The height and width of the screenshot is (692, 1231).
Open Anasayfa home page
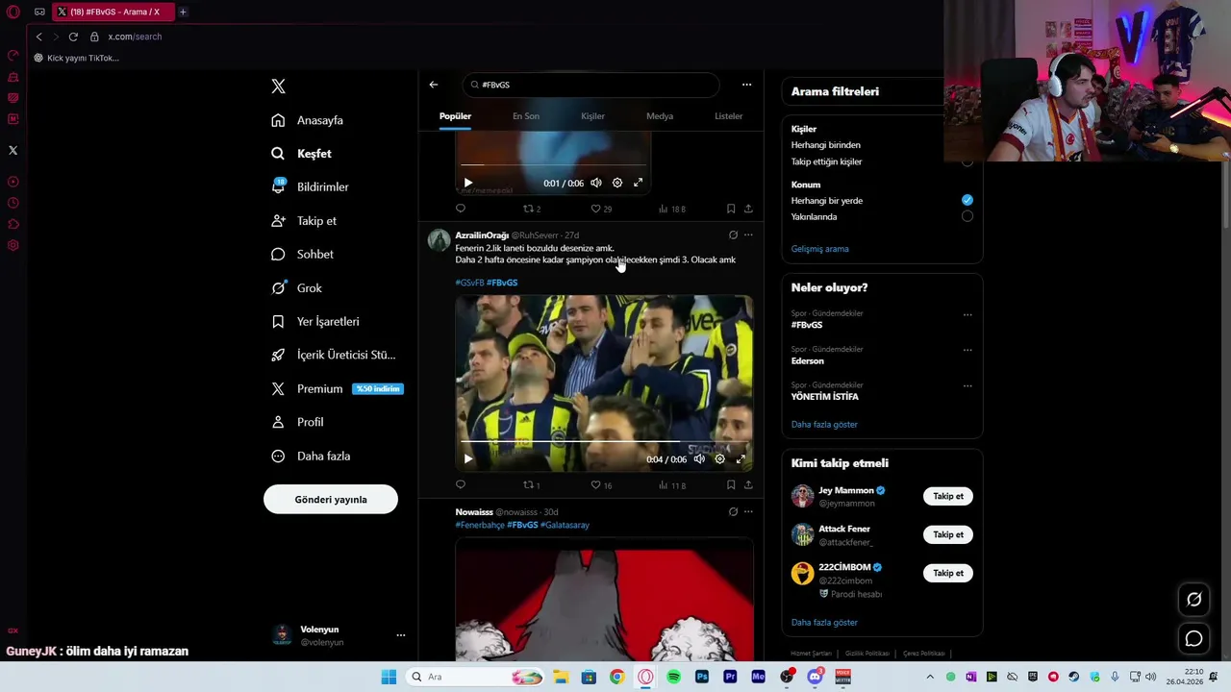tap(307, 120)
